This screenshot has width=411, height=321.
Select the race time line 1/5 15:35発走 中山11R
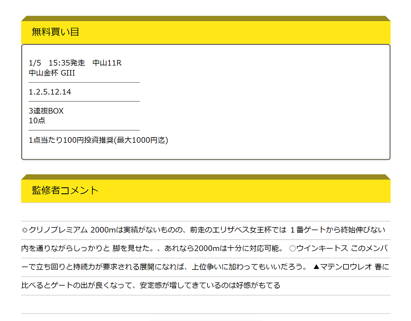point(75,63)
